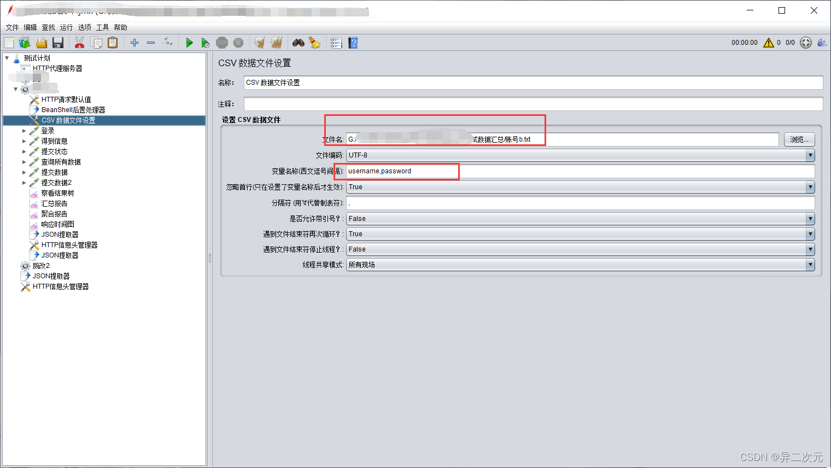
Task: Start the test with green play icon
Action: click(189, 43)
